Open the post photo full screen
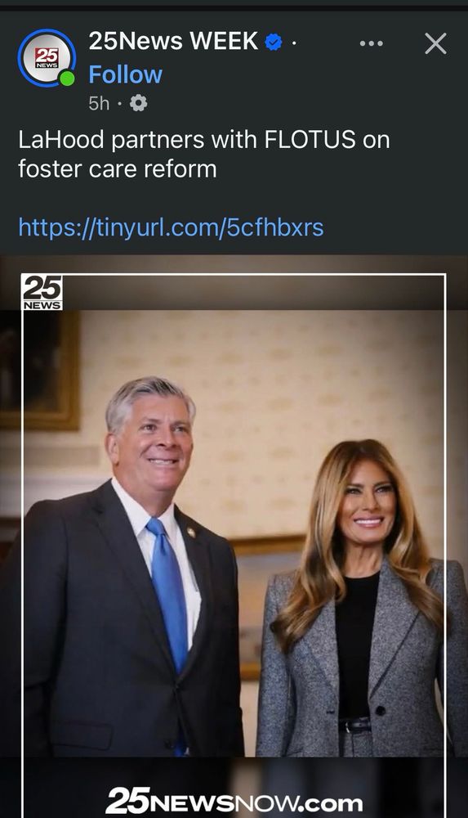 (234, 537)
